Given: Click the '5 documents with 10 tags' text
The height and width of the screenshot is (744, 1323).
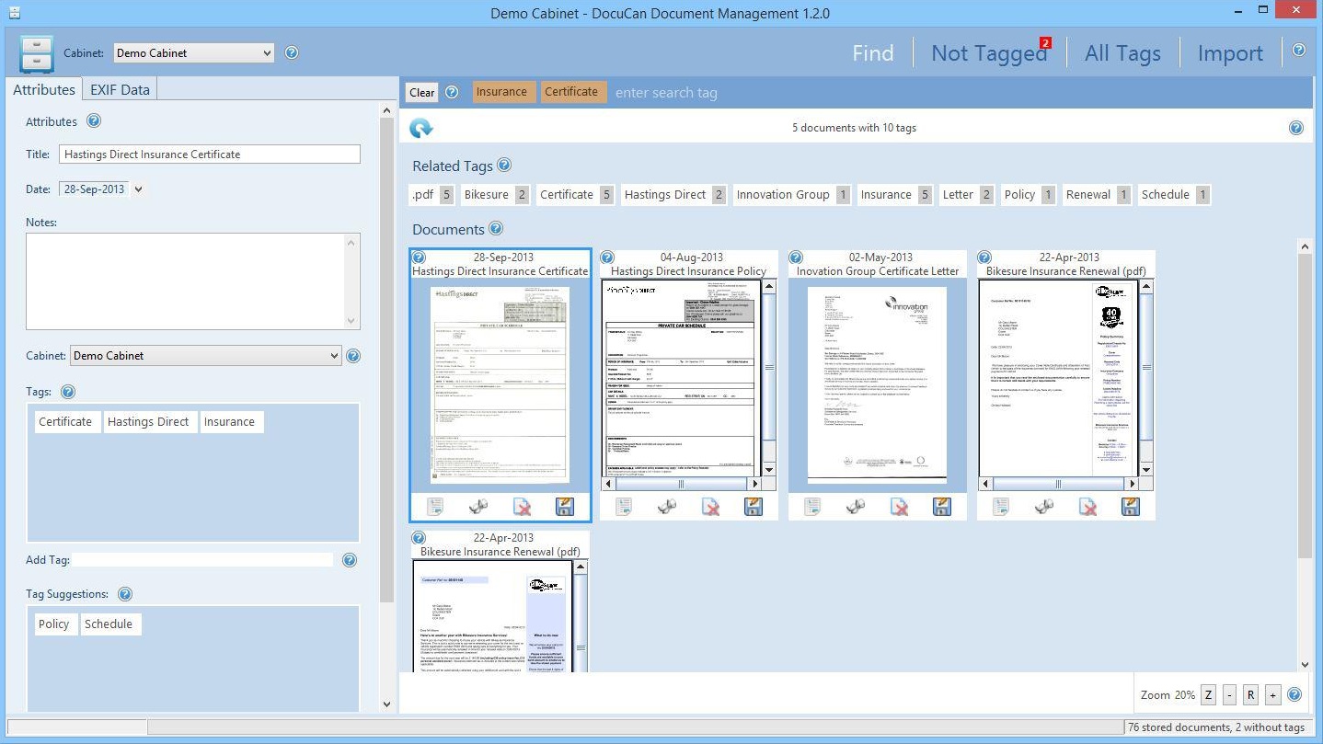Looking at the screenshot, I should 854,128.
